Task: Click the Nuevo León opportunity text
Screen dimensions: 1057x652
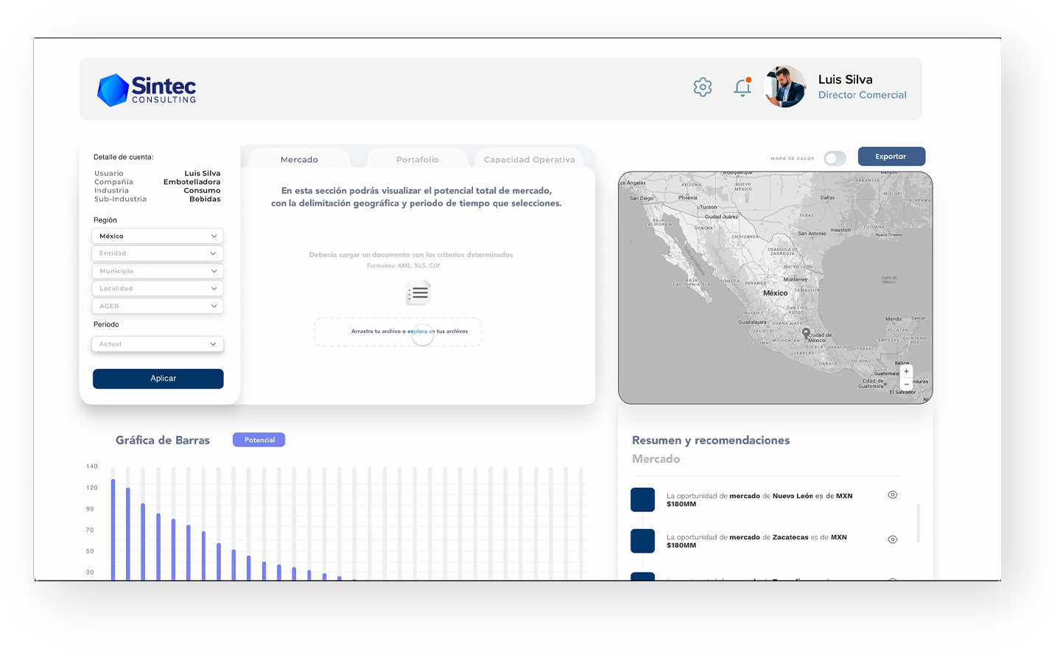Action: [x=759, y=500]
